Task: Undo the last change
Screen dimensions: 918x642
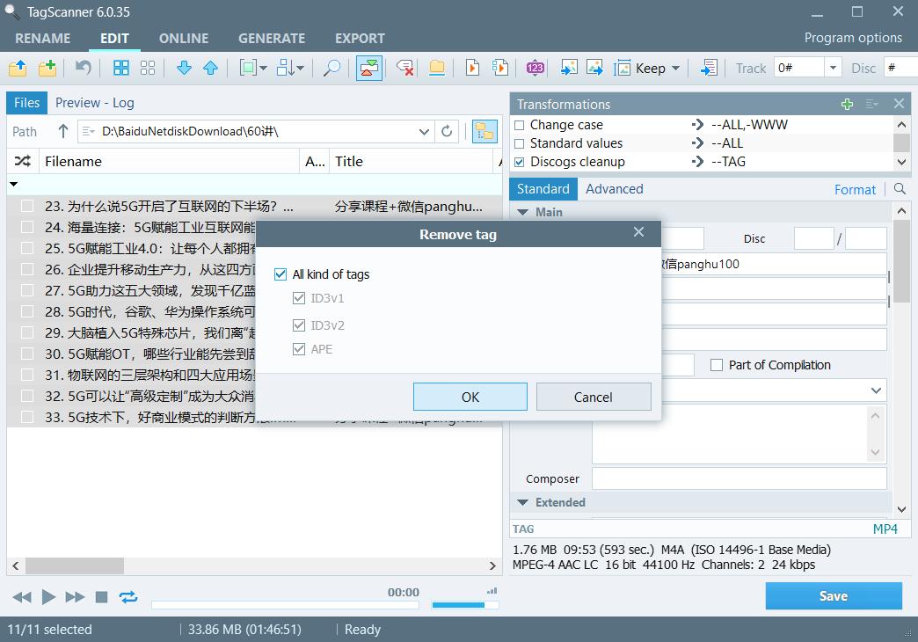Action: click(x=84, y=68)
